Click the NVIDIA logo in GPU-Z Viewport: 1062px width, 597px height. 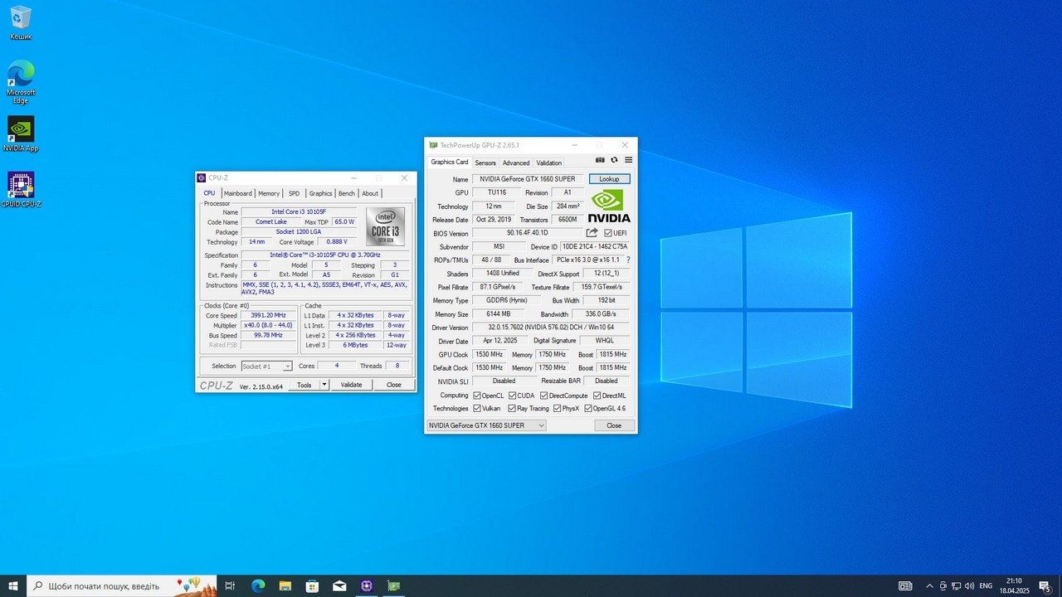point(609,206)
